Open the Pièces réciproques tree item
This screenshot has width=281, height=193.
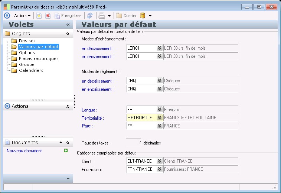pos(39,59)
